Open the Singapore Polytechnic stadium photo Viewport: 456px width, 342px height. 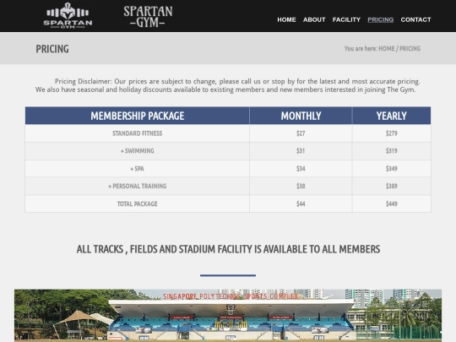click(228, 316)
